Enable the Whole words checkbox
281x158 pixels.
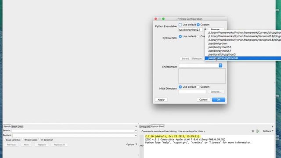pyautogui.click(x=22, y=139)
